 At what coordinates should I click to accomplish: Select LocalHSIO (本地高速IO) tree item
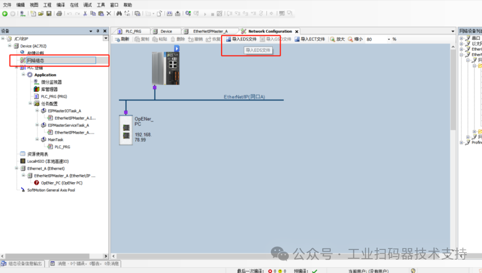point(48,161)
